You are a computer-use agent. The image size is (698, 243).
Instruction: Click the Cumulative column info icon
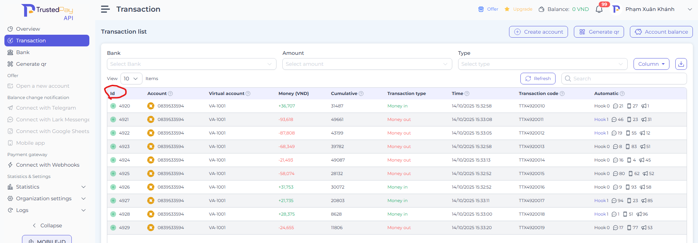click(361, 94)
